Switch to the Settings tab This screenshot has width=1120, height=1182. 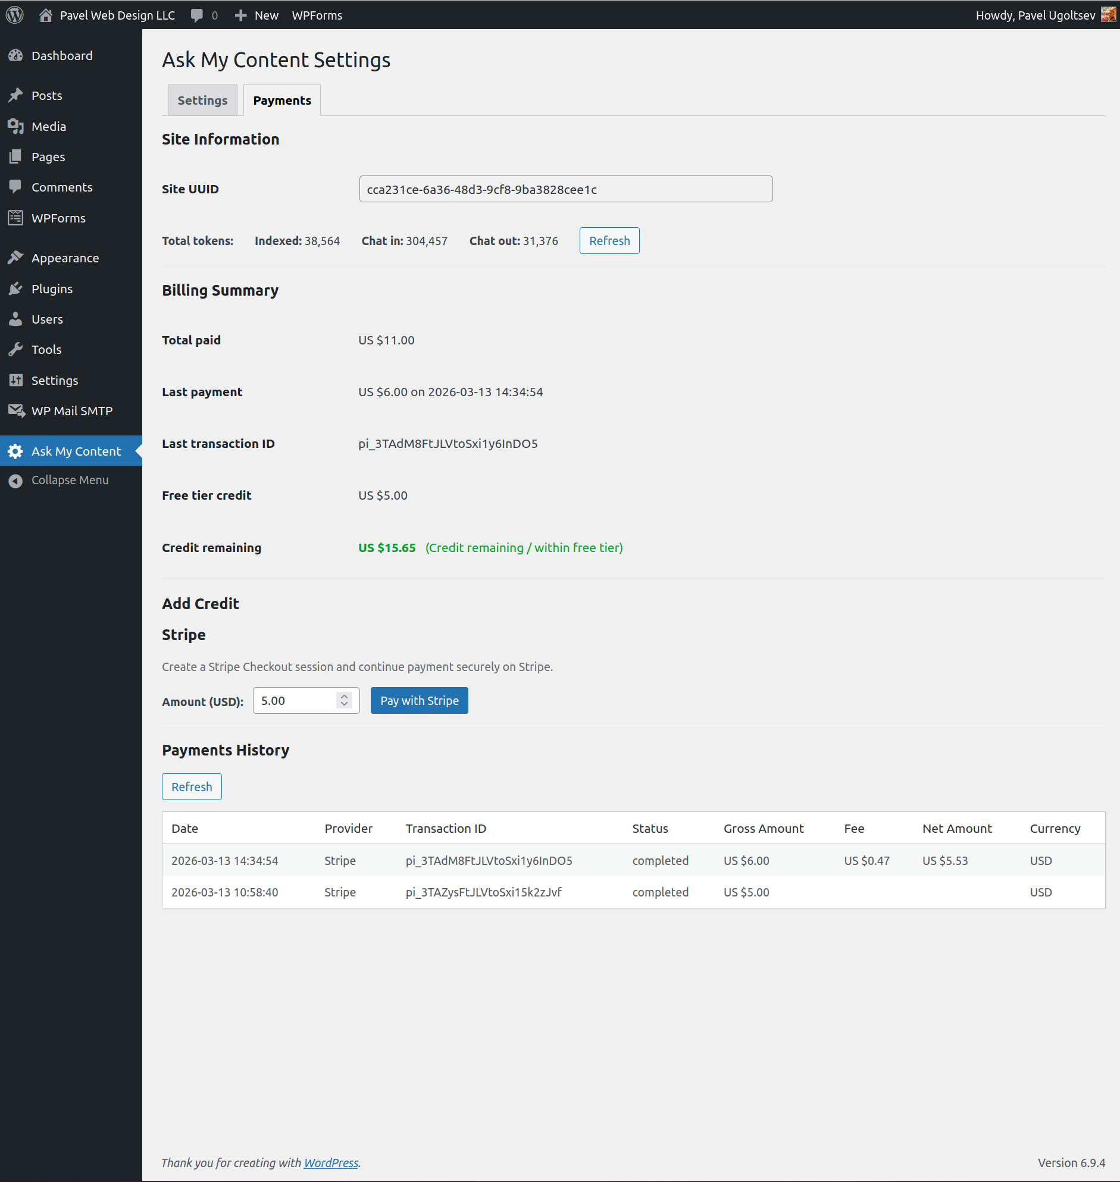[x=202, y=100]
